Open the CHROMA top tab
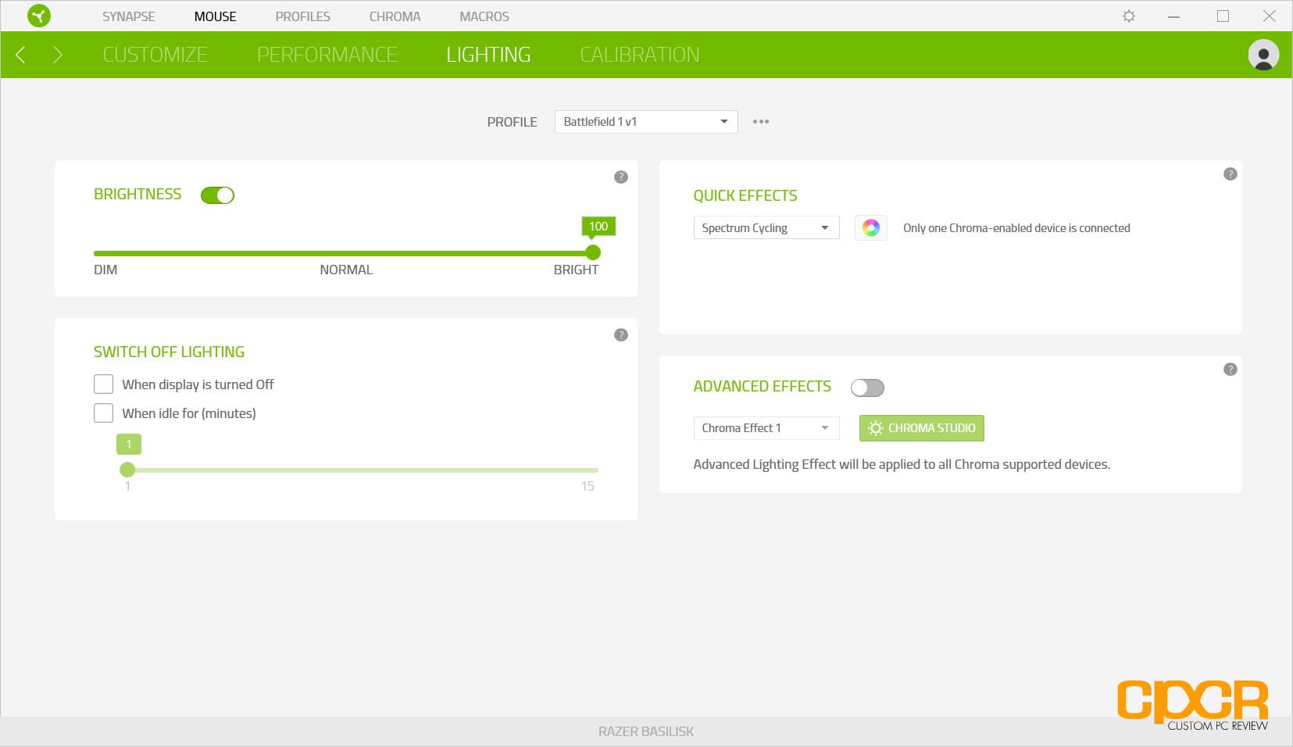The height and width of the screenshot is (747, 1293). click(395, 16)
